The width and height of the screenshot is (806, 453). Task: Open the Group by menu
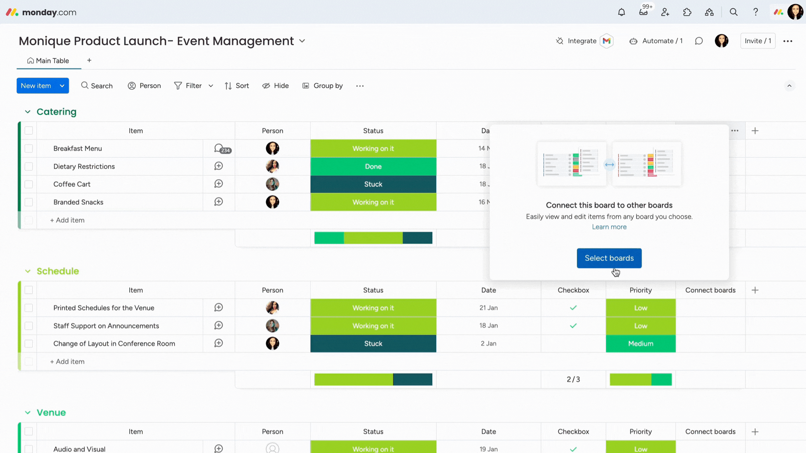322,86
